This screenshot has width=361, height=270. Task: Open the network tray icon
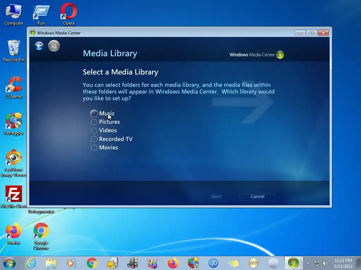317,263
